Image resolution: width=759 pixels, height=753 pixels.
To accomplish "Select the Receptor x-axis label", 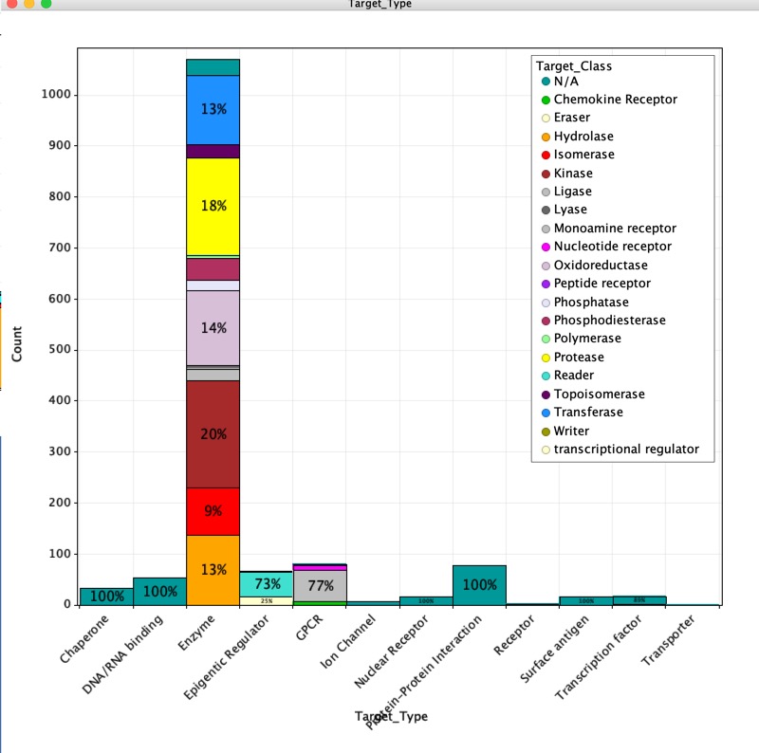I will click(x=514, y=634).
